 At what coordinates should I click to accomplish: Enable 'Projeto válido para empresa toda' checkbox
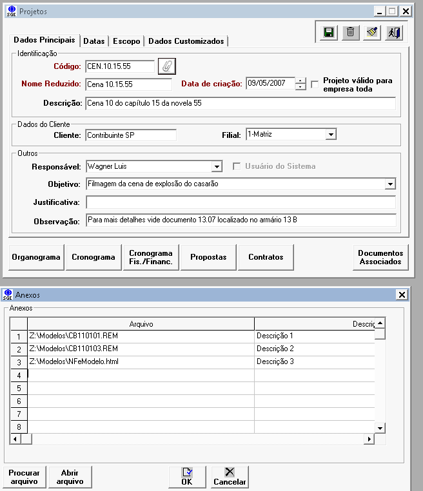point(315,84)
